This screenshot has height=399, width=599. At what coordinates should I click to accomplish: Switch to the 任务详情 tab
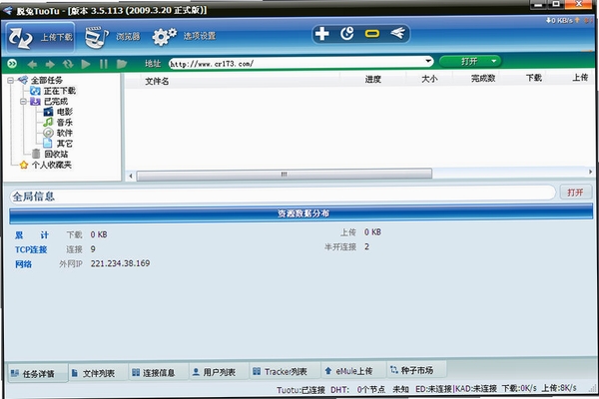[x=38, y=373]
